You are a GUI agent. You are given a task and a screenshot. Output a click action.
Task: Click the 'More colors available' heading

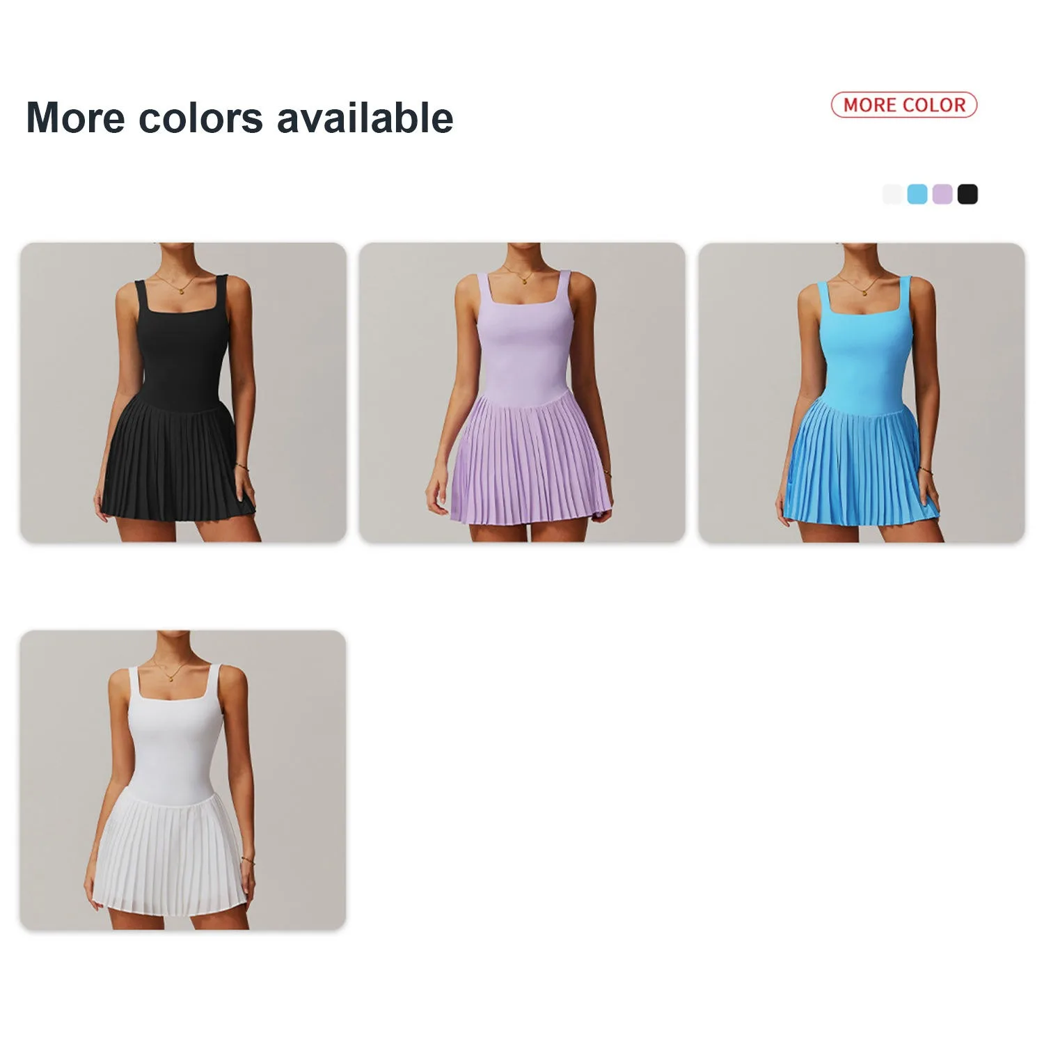(239, 117)
